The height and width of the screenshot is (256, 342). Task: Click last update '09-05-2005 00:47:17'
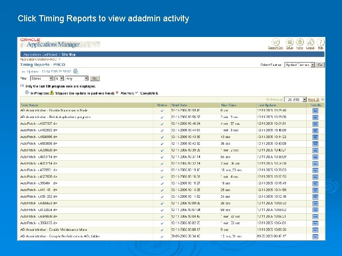click(x=272, y=236)
